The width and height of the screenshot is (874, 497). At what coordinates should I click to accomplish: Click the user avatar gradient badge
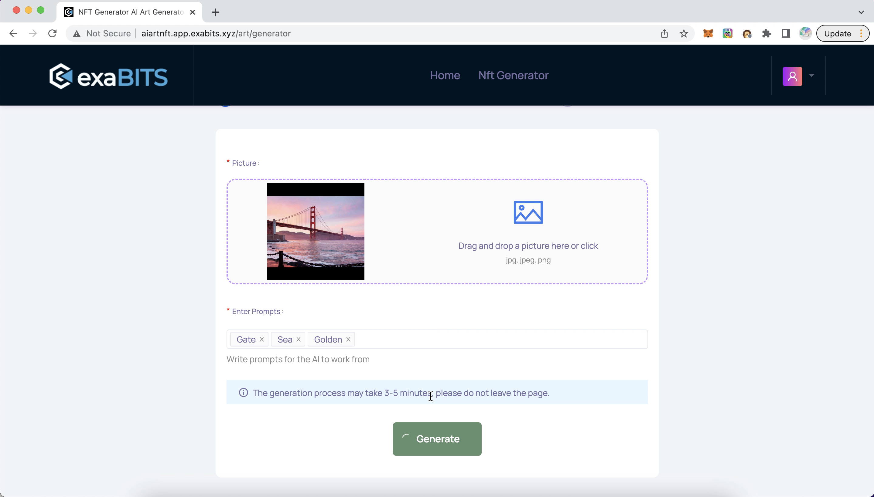tap(793, 76)
